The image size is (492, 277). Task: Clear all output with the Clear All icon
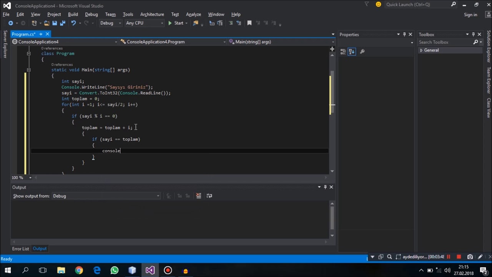(x=199, y=196)
